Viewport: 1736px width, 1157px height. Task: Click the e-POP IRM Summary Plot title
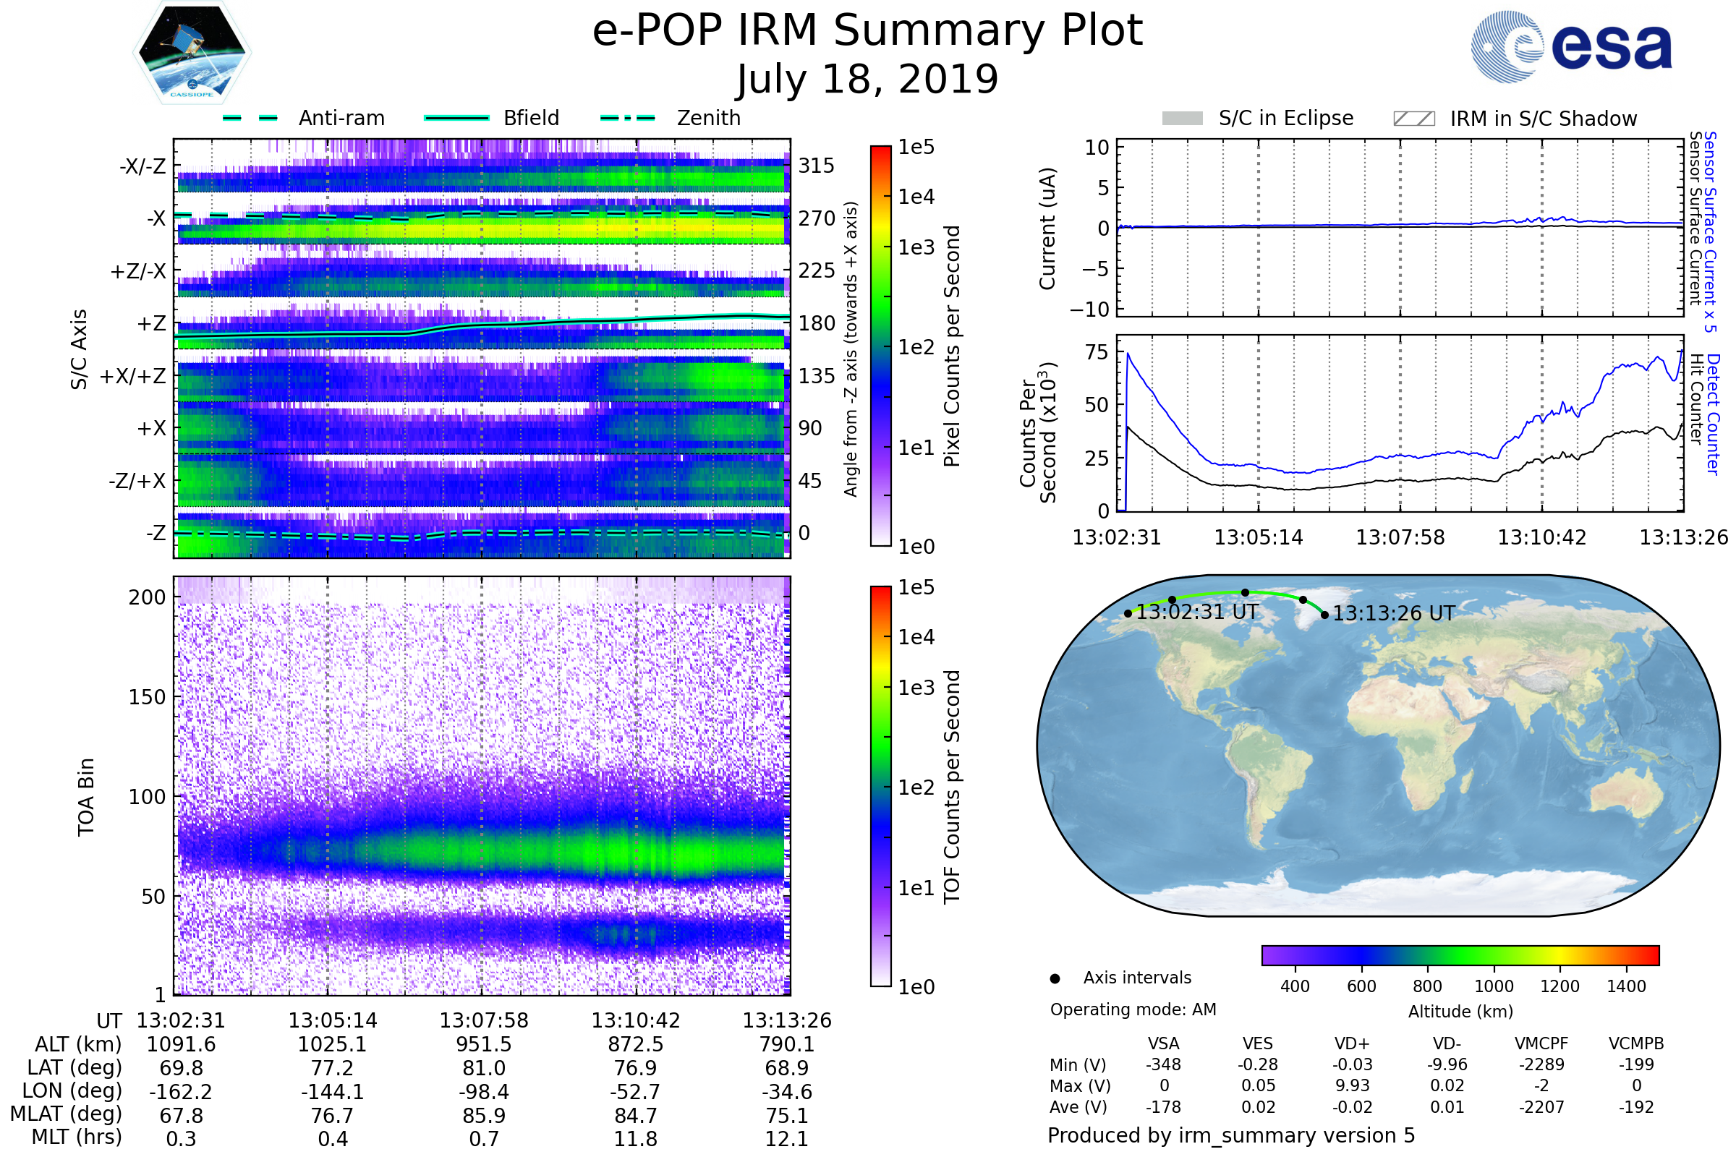tap(867, 31)
